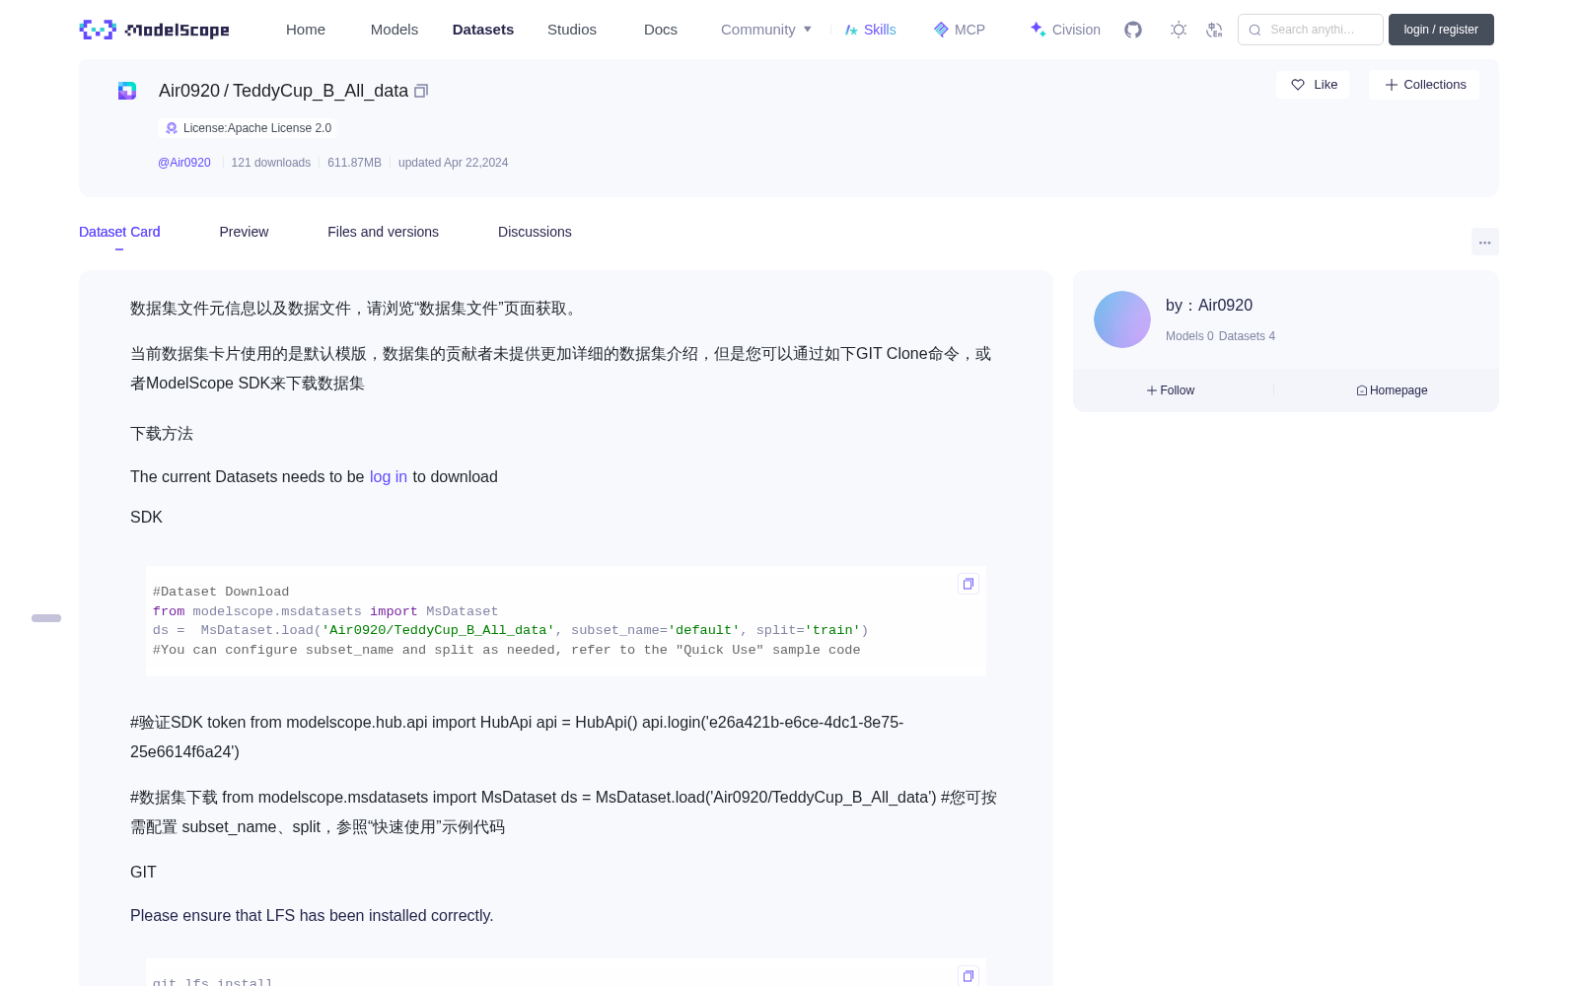The width and height of the screenshot is (1578, 986).
Task: Click the @Air0920 author link
Action: coord(184,163)
